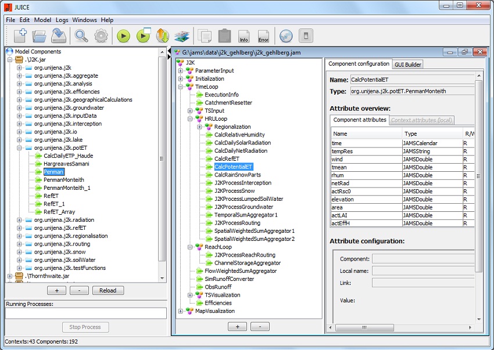Expand the org.unijena.j2k.radiation package
The width and height of the screenshot is (494, 350).
click(19, 220)
